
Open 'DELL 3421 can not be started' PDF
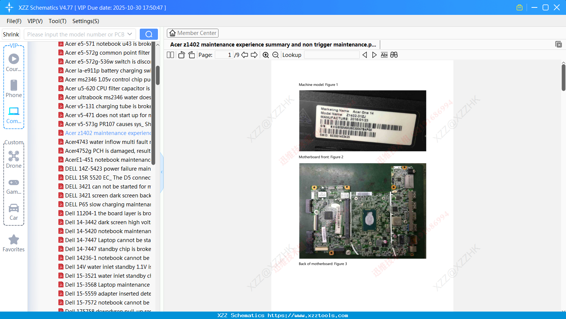tap(105, 187)
